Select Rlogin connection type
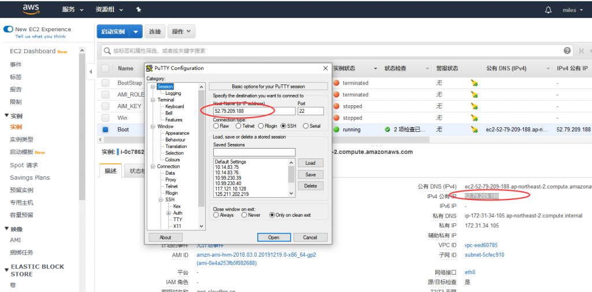592x292 pixels. tap(260, 126)
